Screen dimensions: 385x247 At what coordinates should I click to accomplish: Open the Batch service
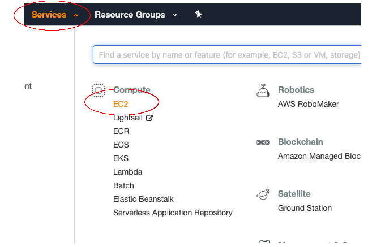pos(123,185)
